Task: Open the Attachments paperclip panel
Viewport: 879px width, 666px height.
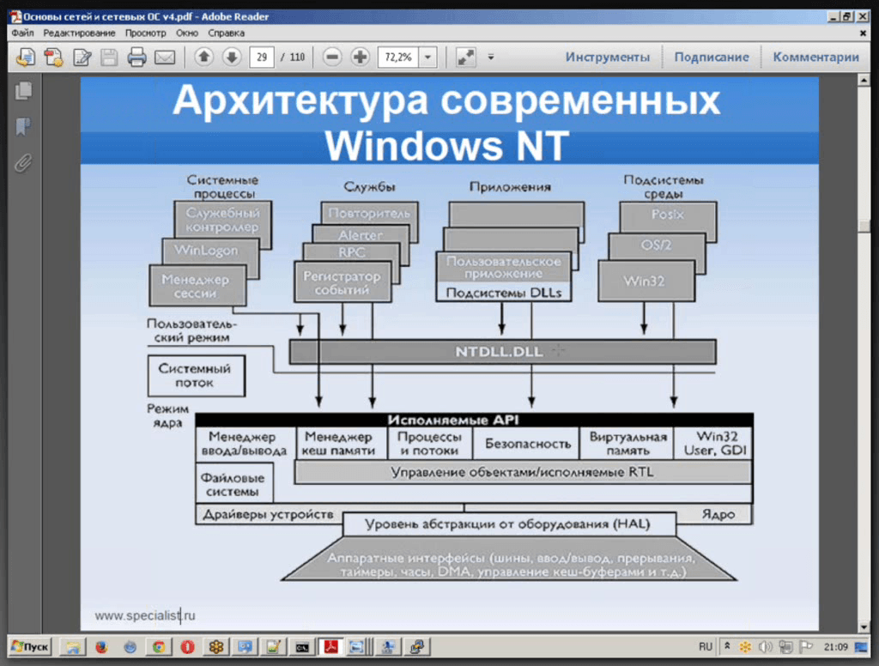Action: [23, 163]
